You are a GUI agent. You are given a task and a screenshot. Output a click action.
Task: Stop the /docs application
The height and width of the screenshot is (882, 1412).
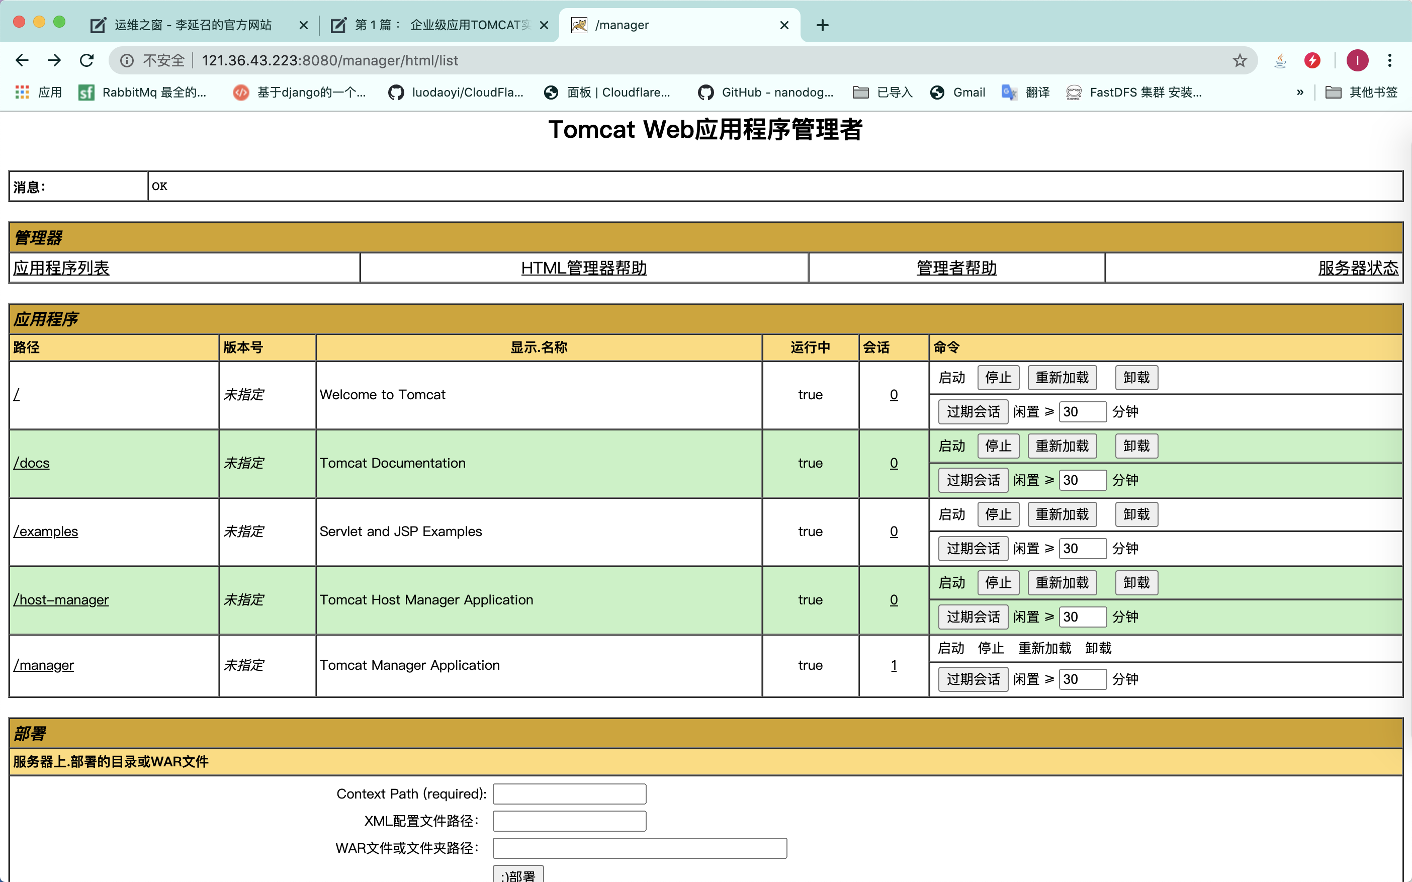[x=998, y=446]
